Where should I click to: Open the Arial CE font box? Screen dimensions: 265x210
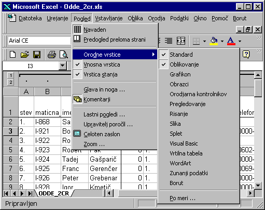pos(39,41)
